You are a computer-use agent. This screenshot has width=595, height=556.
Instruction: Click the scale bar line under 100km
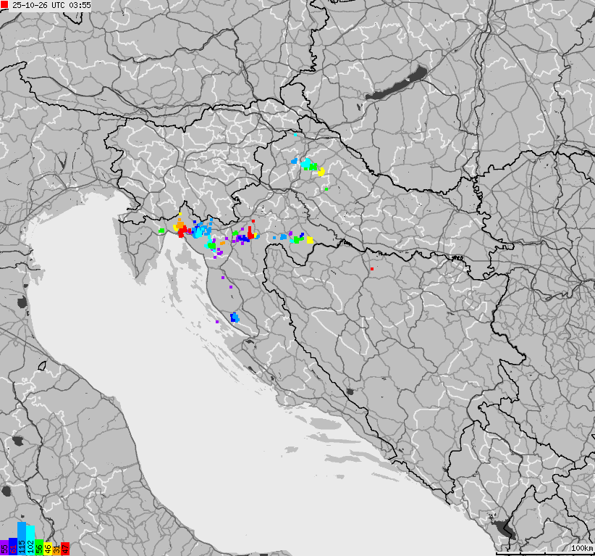point(544,554)
